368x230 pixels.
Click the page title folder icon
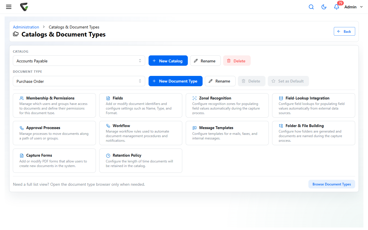tap(16, 34)
